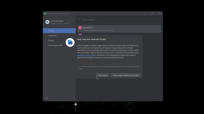The image size is (204, 114).
Task: Click the Help improve Android Studio heading
Action: click(91, 39)
